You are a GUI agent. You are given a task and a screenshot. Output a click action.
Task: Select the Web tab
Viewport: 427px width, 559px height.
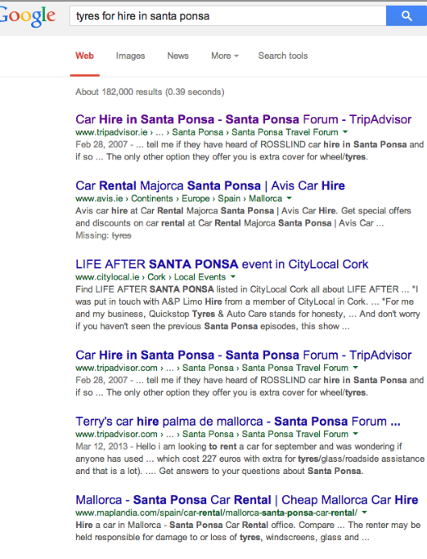84,56
